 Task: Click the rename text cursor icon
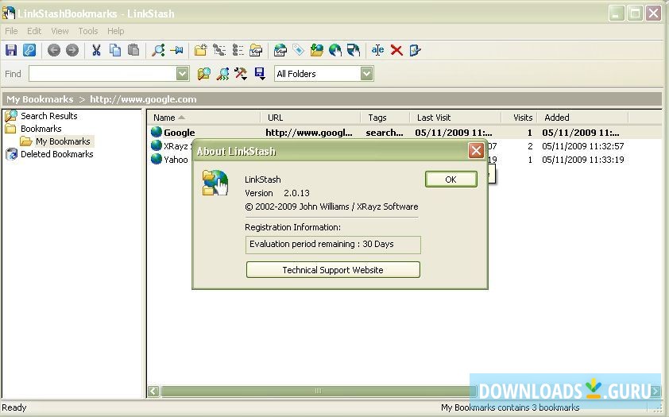tap(377, 50)
